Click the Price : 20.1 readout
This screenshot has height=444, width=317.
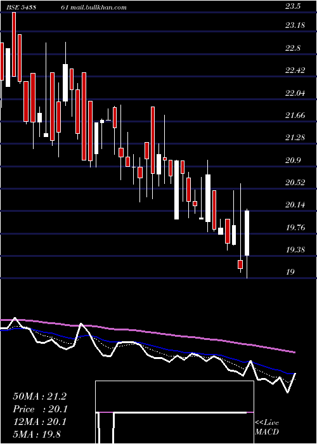point(39,409)
